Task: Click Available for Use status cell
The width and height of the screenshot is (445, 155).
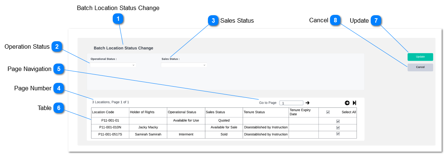Action: click(186, 120)
